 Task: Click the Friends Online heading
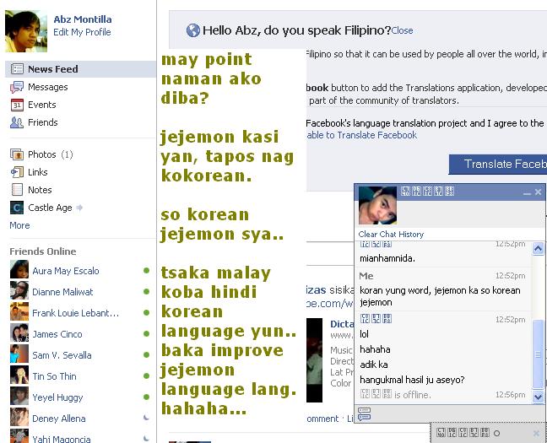point(43,251)
